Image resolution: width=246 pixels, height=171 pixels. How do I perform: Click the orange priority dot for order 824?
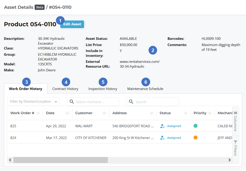click(x=196, y=138)
